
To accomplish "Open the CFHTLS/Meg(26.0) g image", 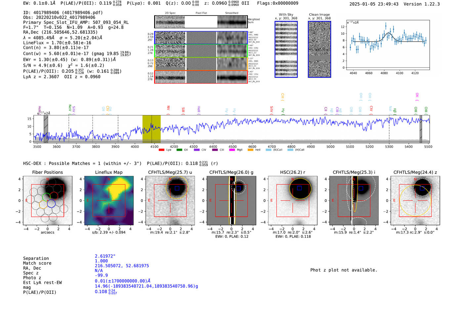I will click(x=232, y=201).
